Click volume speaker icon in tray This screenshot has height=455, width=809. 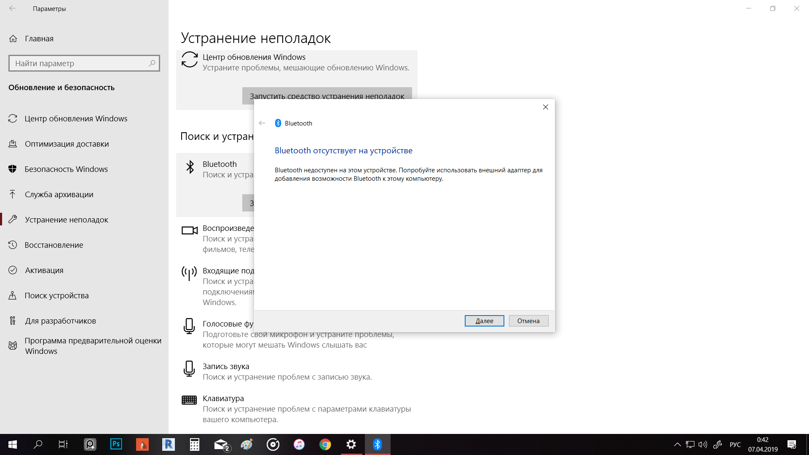click(702, 444)
